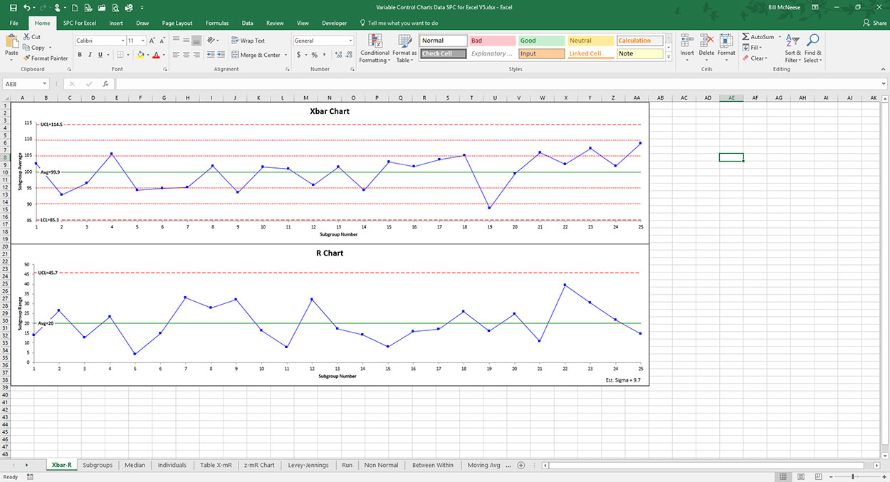The width and height of the screenshot is (890, 482).
Task: Click the Format Painter icon
Action: [26, 58]
